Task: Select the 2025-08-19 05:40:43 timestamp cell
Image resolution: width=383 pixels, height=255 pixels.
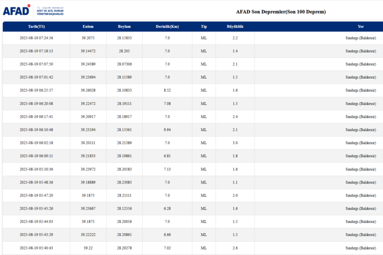Action: [x=36, y=248]
